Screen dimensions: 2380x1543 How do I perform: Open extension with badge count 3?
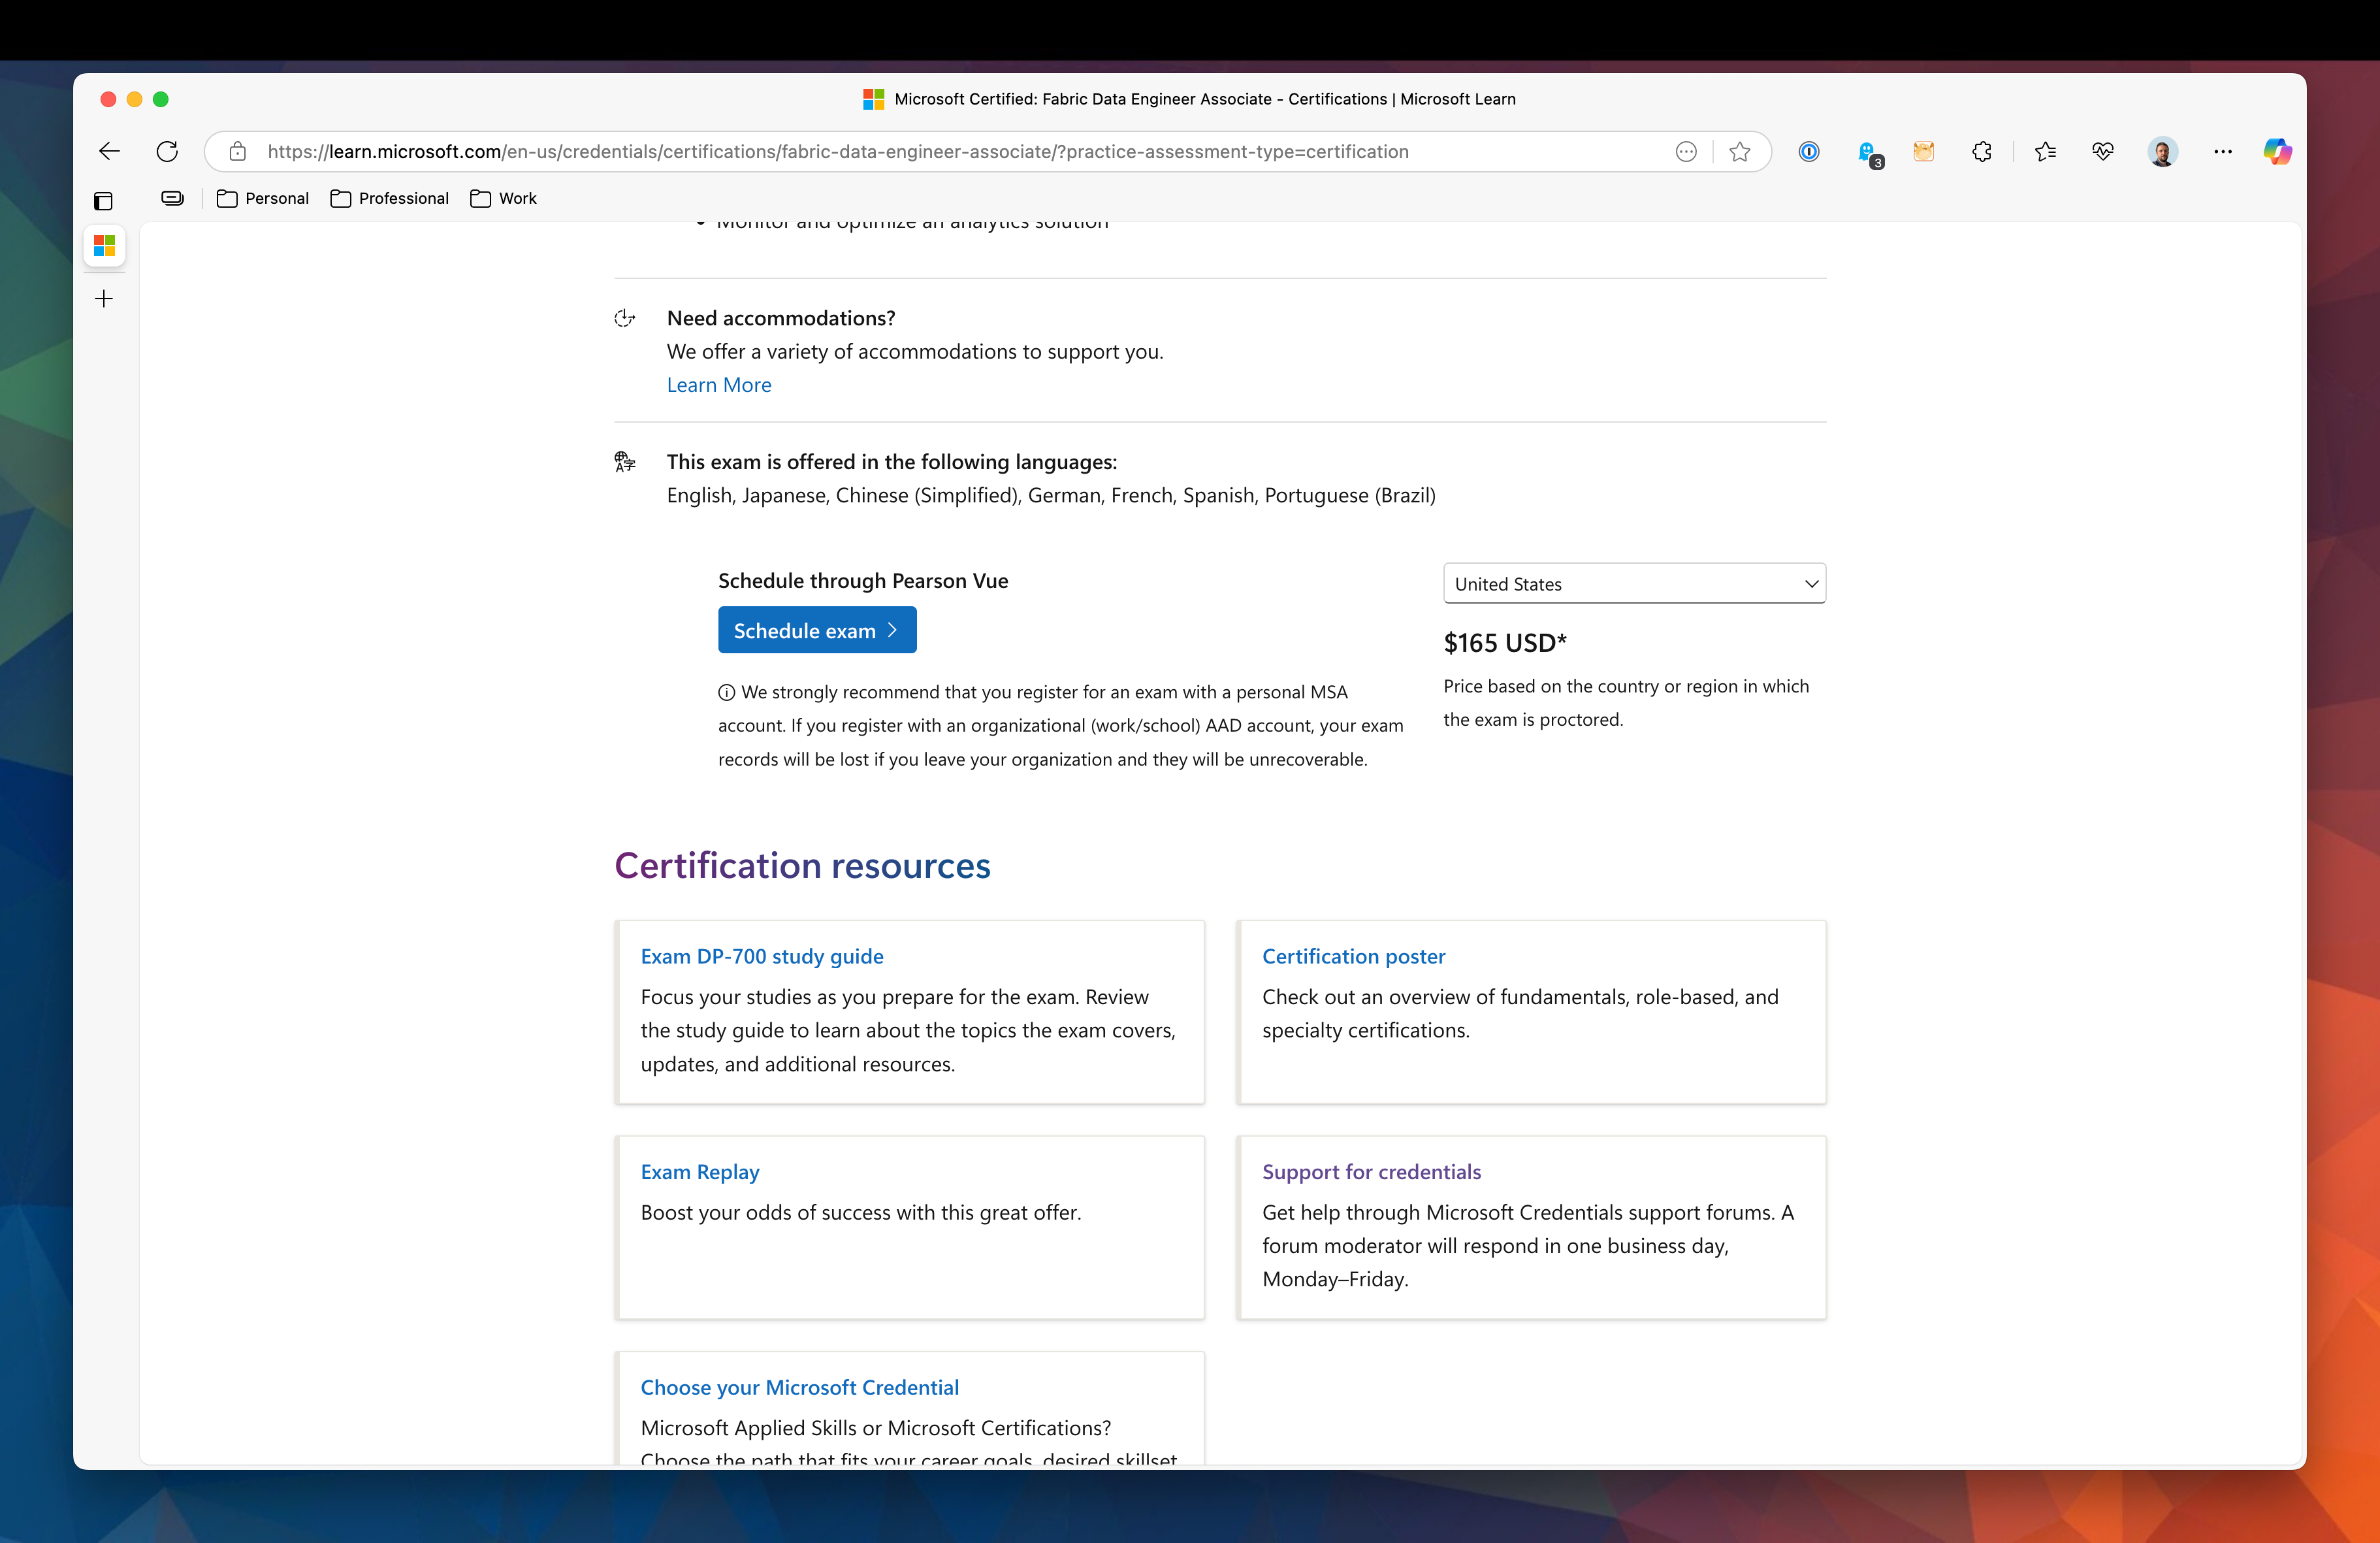pyautogui.click(x=1869, y=153)
